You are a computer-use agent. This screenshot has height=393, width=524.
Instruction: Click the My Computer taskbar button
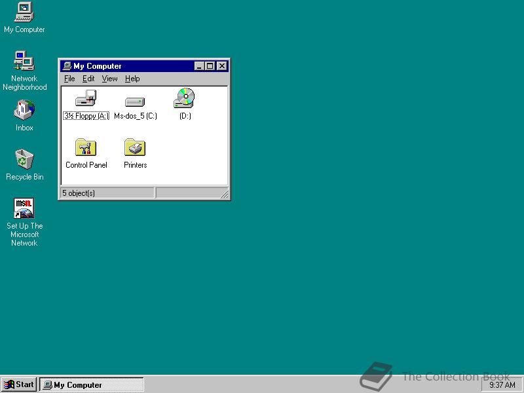[x=92, y=385]
